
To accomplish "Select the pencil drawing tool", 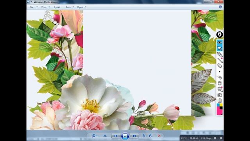I will pos(220,60).
